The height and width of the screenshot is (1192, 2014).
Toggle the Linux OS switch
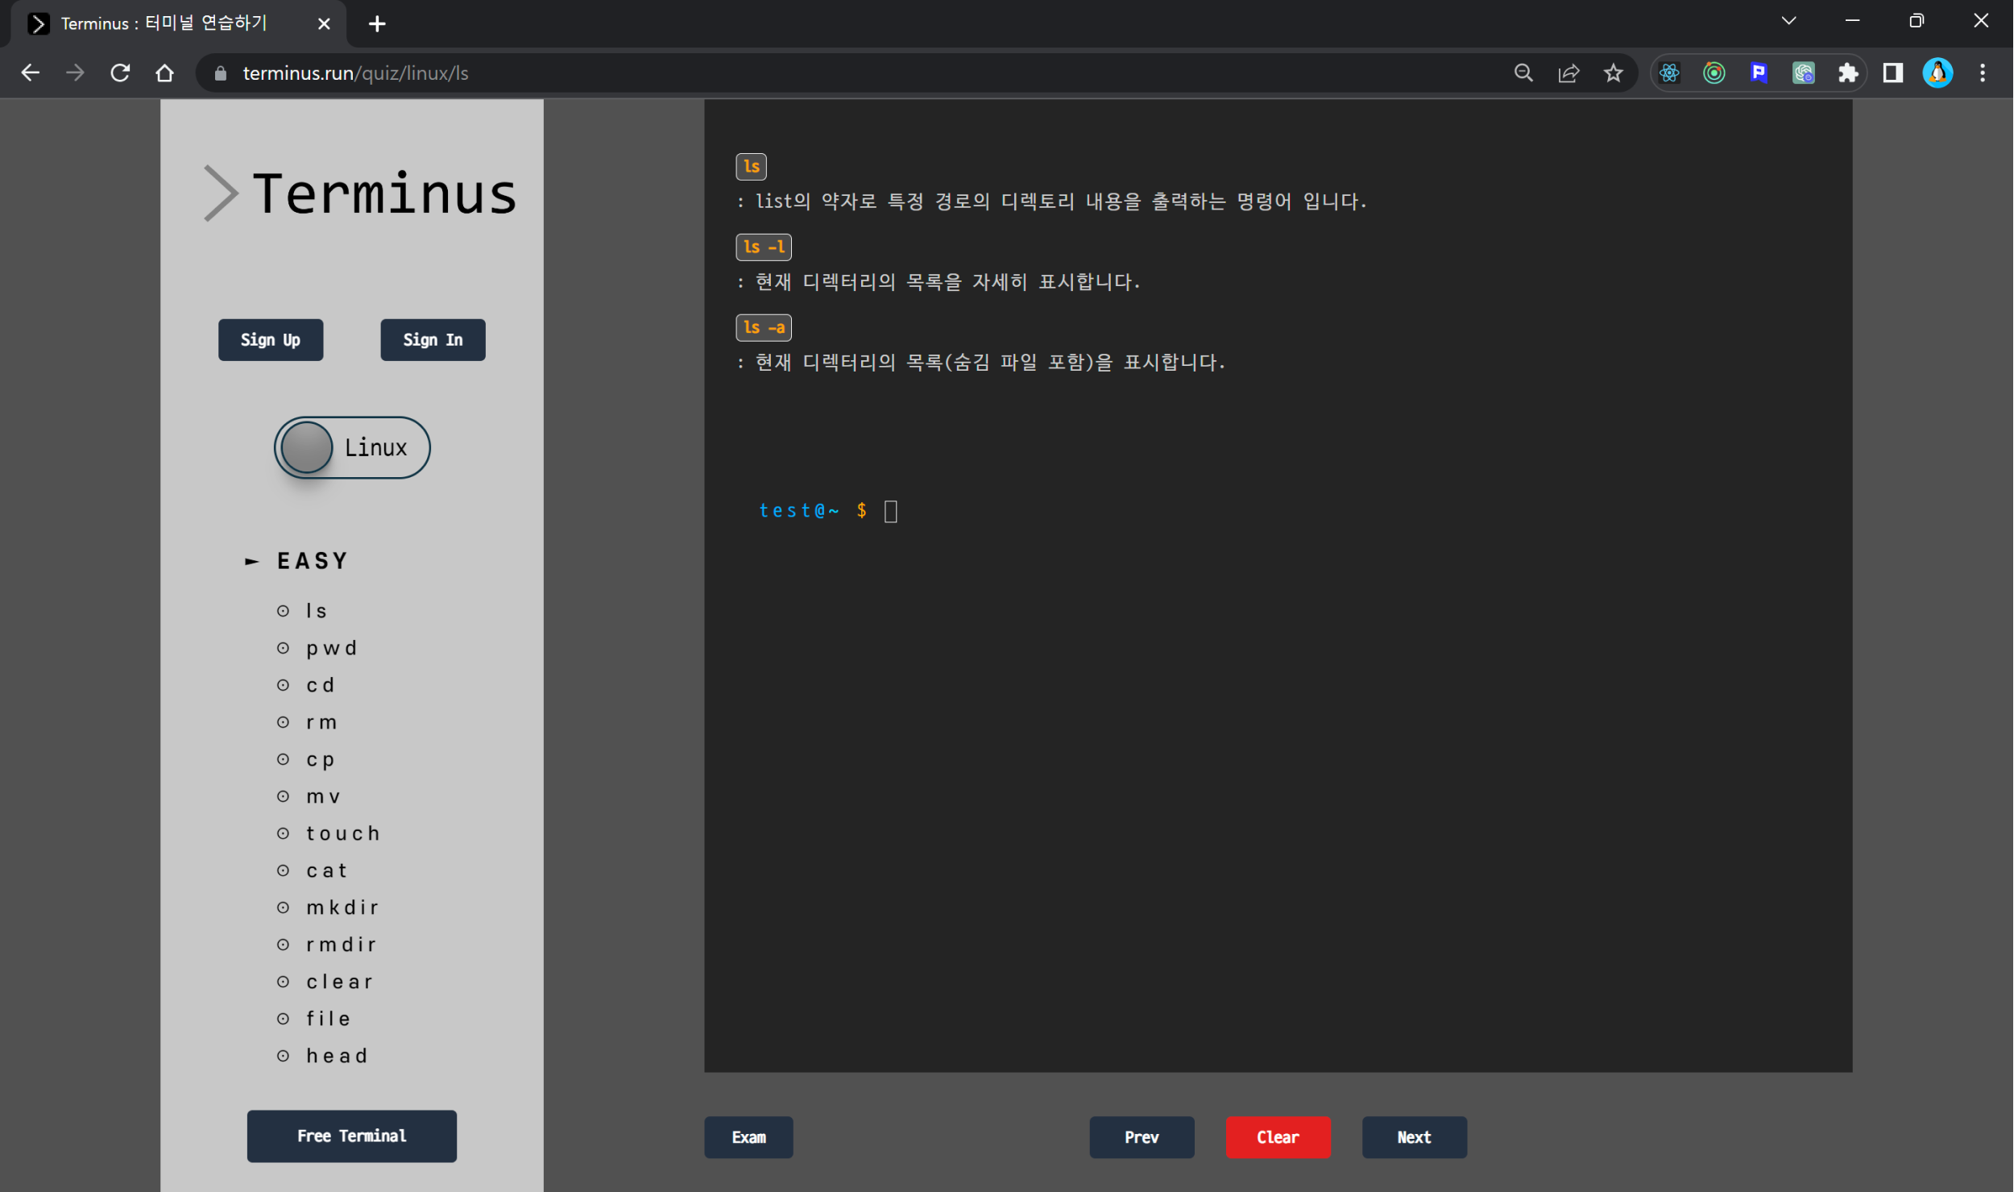(352, 447)
